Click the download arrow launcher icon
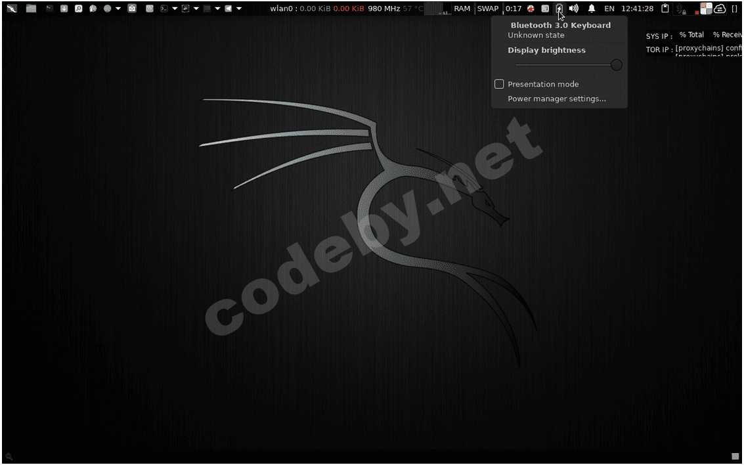The image size is (744, 465). (64, 9)
